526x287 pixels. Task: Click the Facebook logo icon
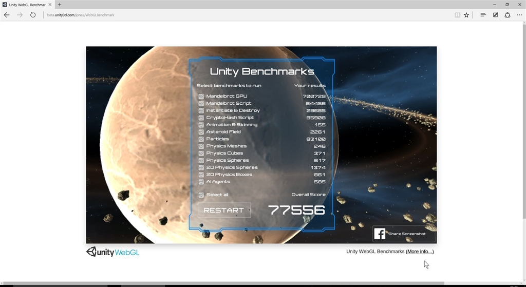coord(380,234)
